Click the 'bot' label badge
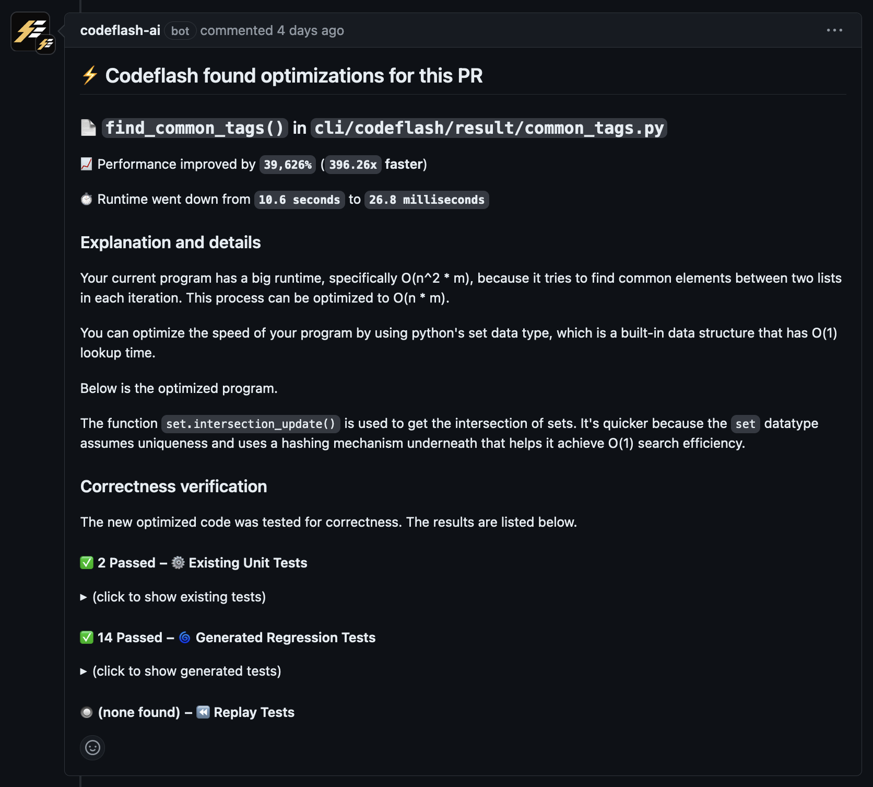 180,31
